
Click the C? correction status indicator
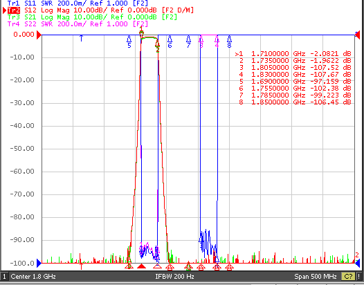(348, 277)
